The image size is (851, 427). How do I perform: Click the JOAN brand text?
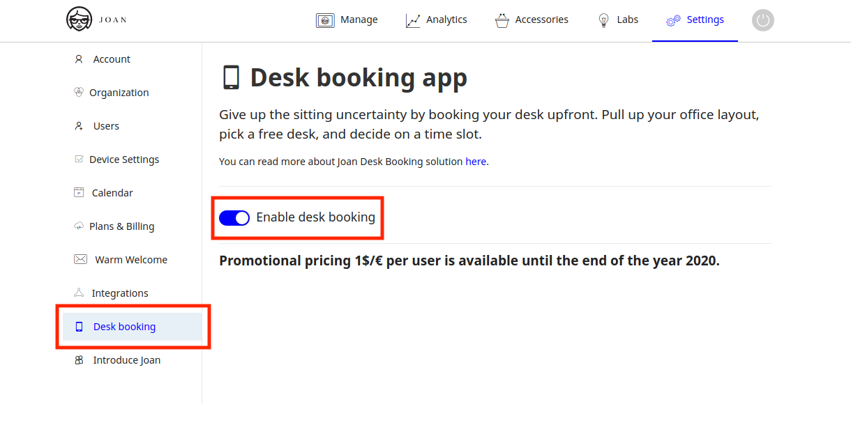(112, 20)
